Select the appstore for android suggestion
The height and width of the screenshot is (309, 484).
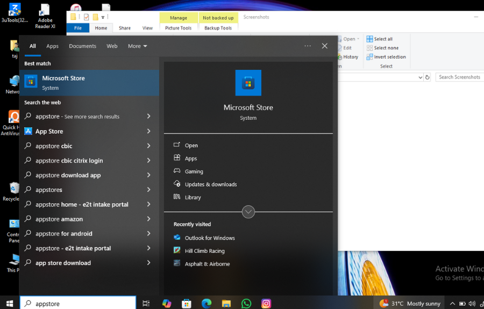coord(89,233)
